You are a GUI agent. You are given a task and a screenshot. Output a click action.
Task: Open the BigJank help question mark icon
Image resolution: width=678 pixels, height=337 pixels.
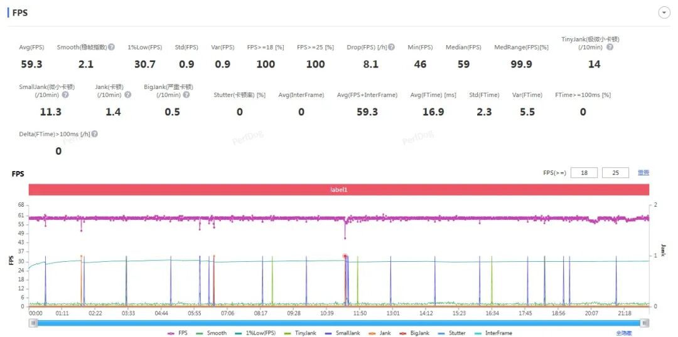pyautogui.click(x=186, y=95)
